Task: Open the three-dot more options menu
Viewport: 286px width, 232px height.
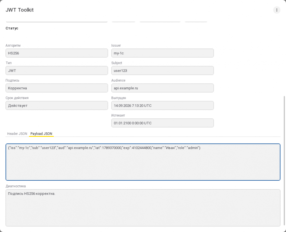Action: (x=277, y=10)
